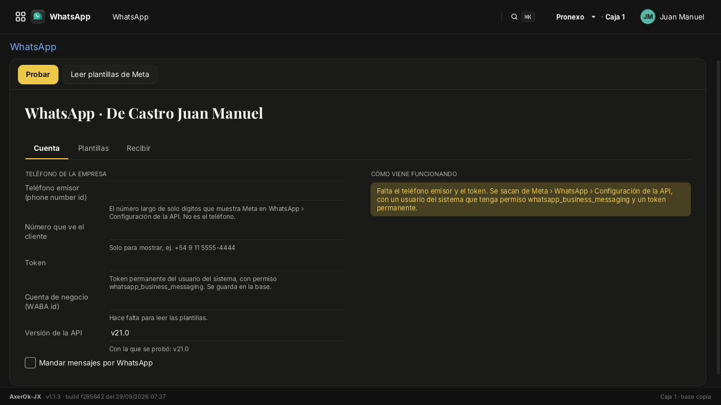The image size is (721, 405).
Task: Click the TELÉFONO DE LA EMPRESA section label
Action: point(66,174)
